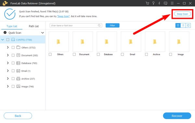Viewport: 195px width, 123px height.
Task: Expand the Others (5752) node
Action: tap(8, 47)
